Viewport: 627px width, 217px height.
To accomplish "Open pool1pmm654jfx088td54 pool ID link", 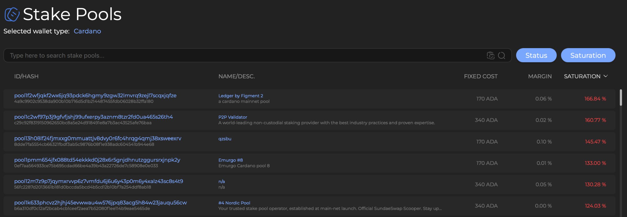I will pos(97,160).
